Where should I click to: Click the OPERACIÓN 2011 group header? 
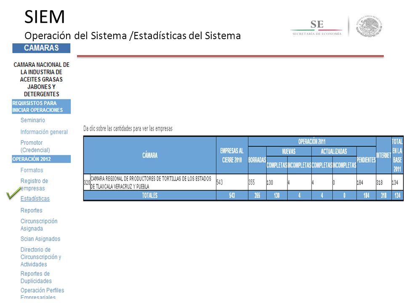coord(312,141)
